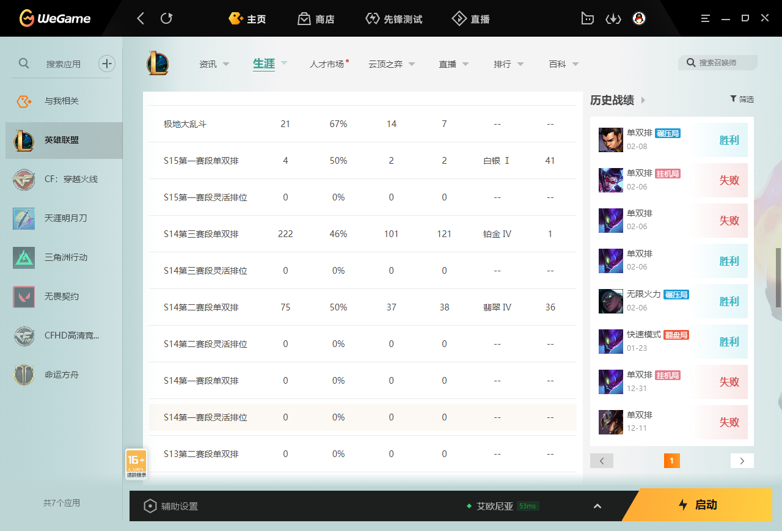Click the S14第三赛段单双排 row label
This screenshot has width=782, height=531.
click(x=201, y=234)
